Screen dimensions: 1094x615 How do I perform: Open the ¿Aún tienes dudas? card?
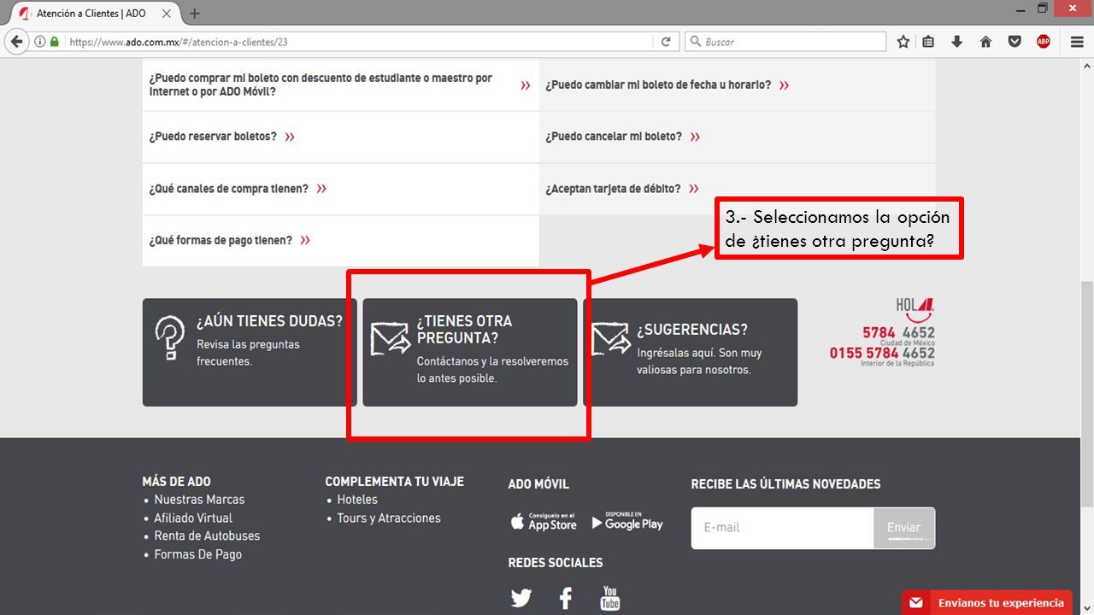click(250, 352)
